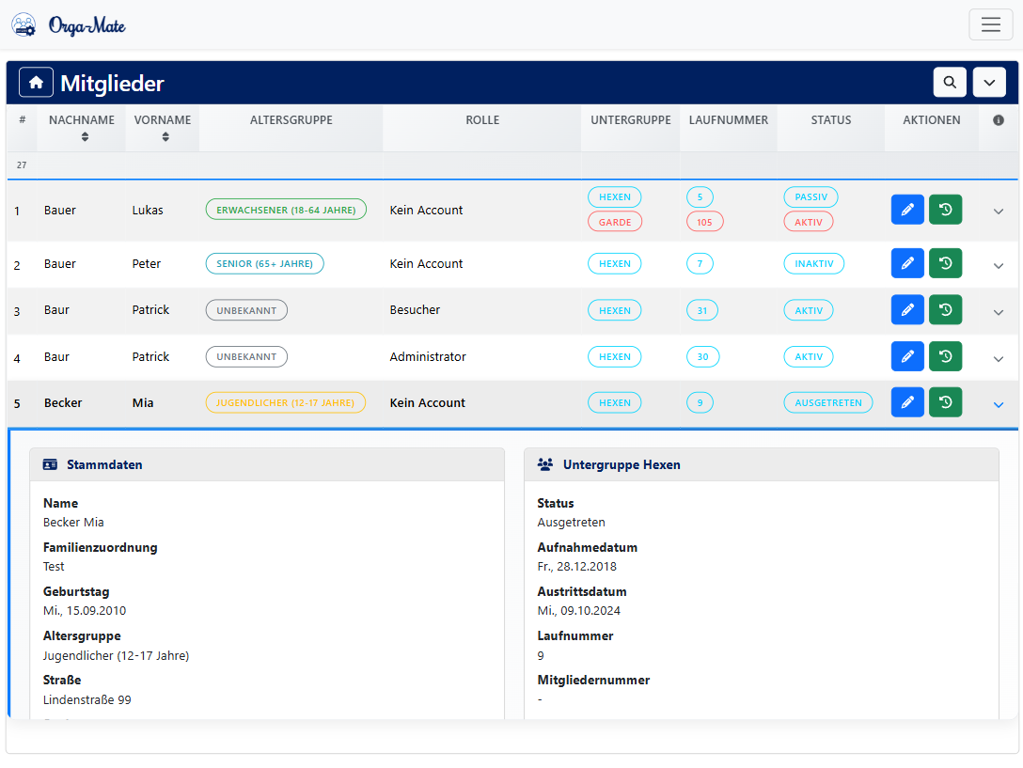Click the Ausgetreten status badge

click(827, 402)
